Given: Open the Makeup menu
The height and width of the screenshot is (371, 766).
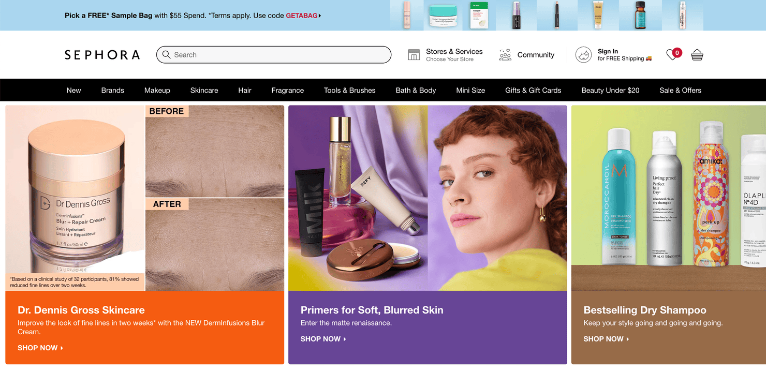Looking at the screenshot, I should [x=157, y=90].
